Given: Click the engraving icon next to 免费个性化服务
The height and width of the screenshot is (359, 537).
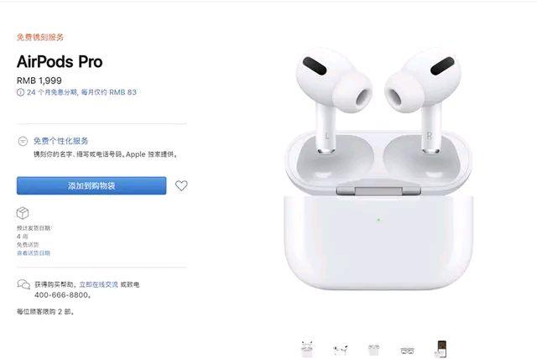Looking at the screenshot, I should tap(23, 141).
